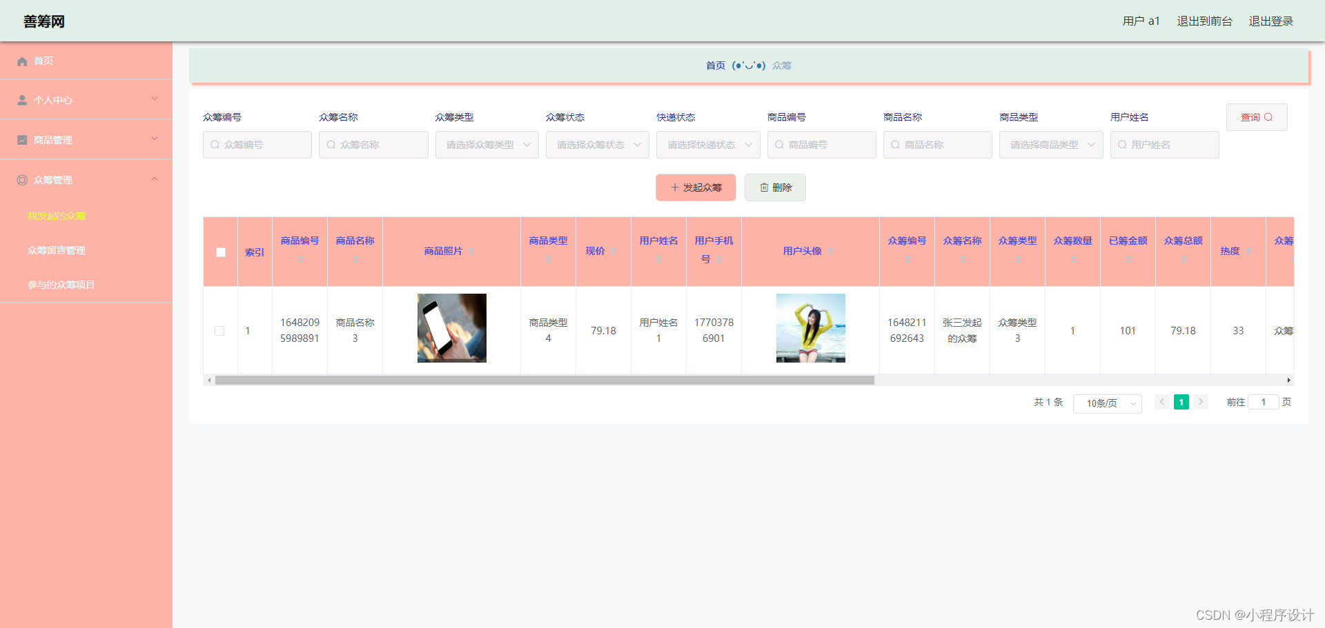Click the 众筹管理 target icon in sidebar
Screen dimensions: 1325x628
click(x=22, y=179)
